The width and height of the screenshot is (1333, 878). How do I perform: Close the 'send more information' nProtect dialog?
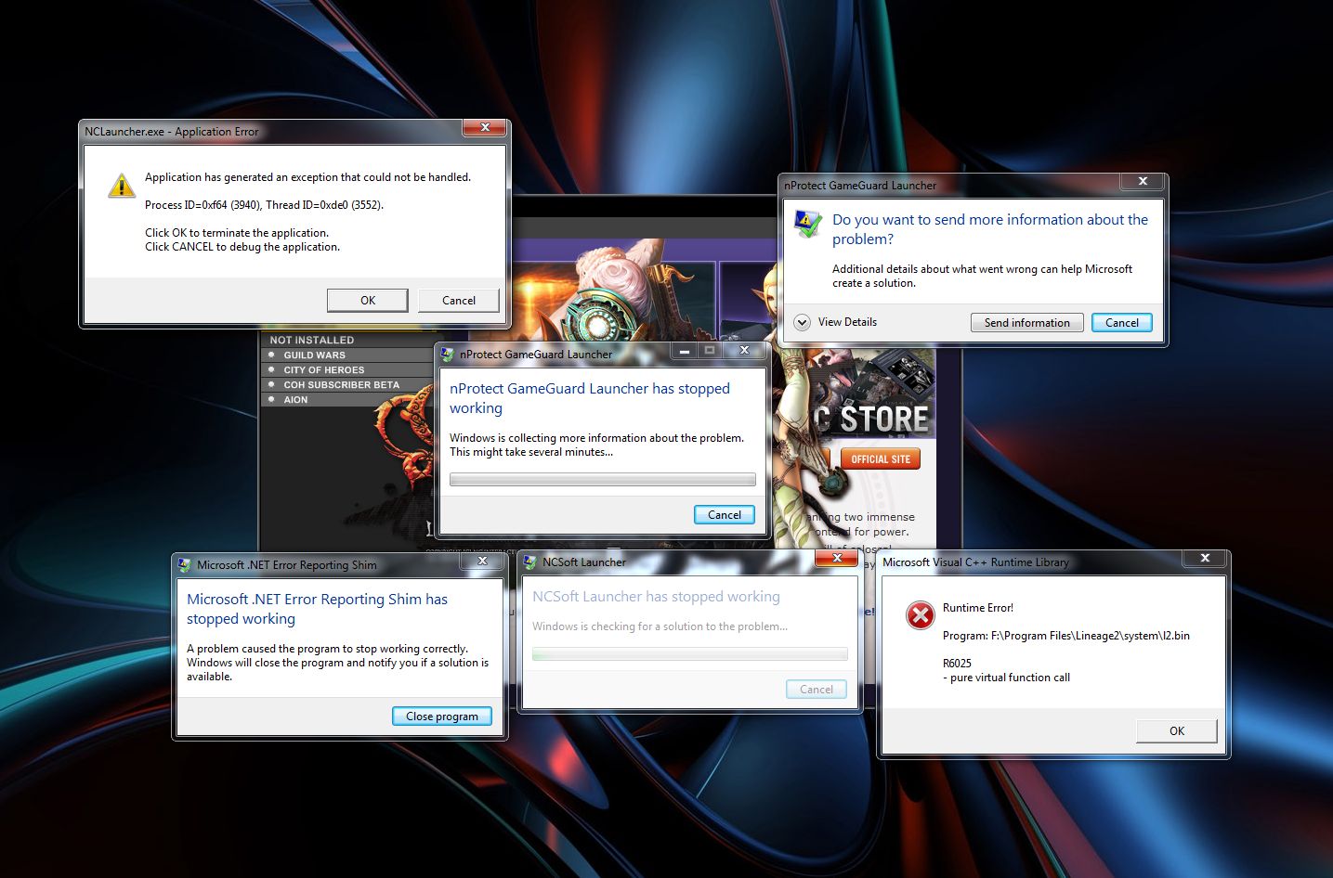pos(1143,181)
